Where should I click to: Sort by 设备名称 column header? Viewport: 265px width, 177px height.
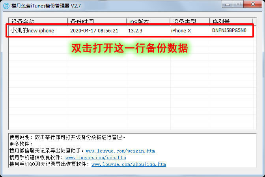[38, 21]
